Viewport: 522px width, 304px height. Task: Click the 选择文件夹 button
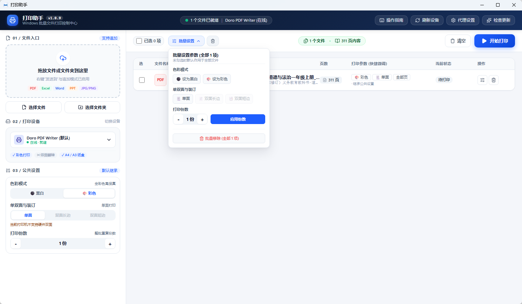pos(92,107)
